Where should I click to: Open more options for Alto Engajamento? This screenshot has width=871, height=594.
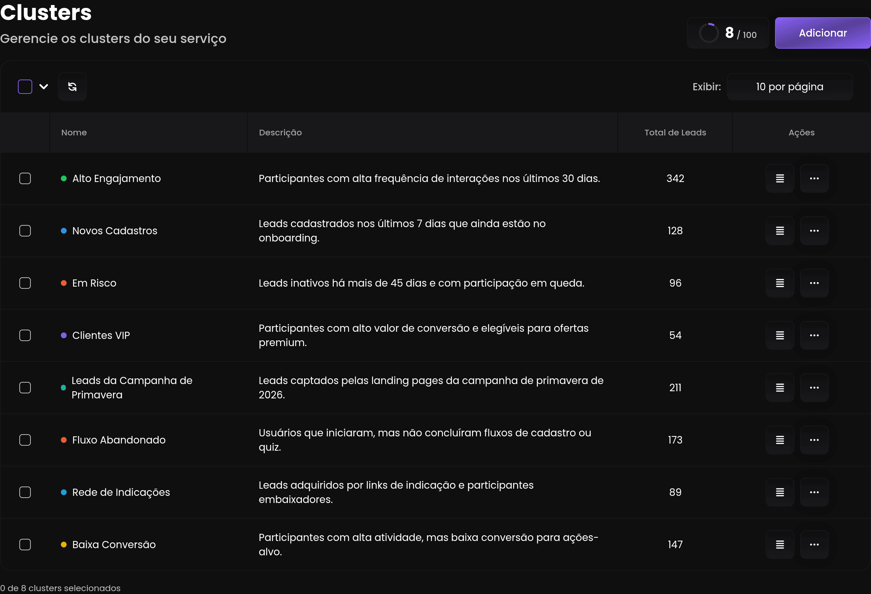814,178
